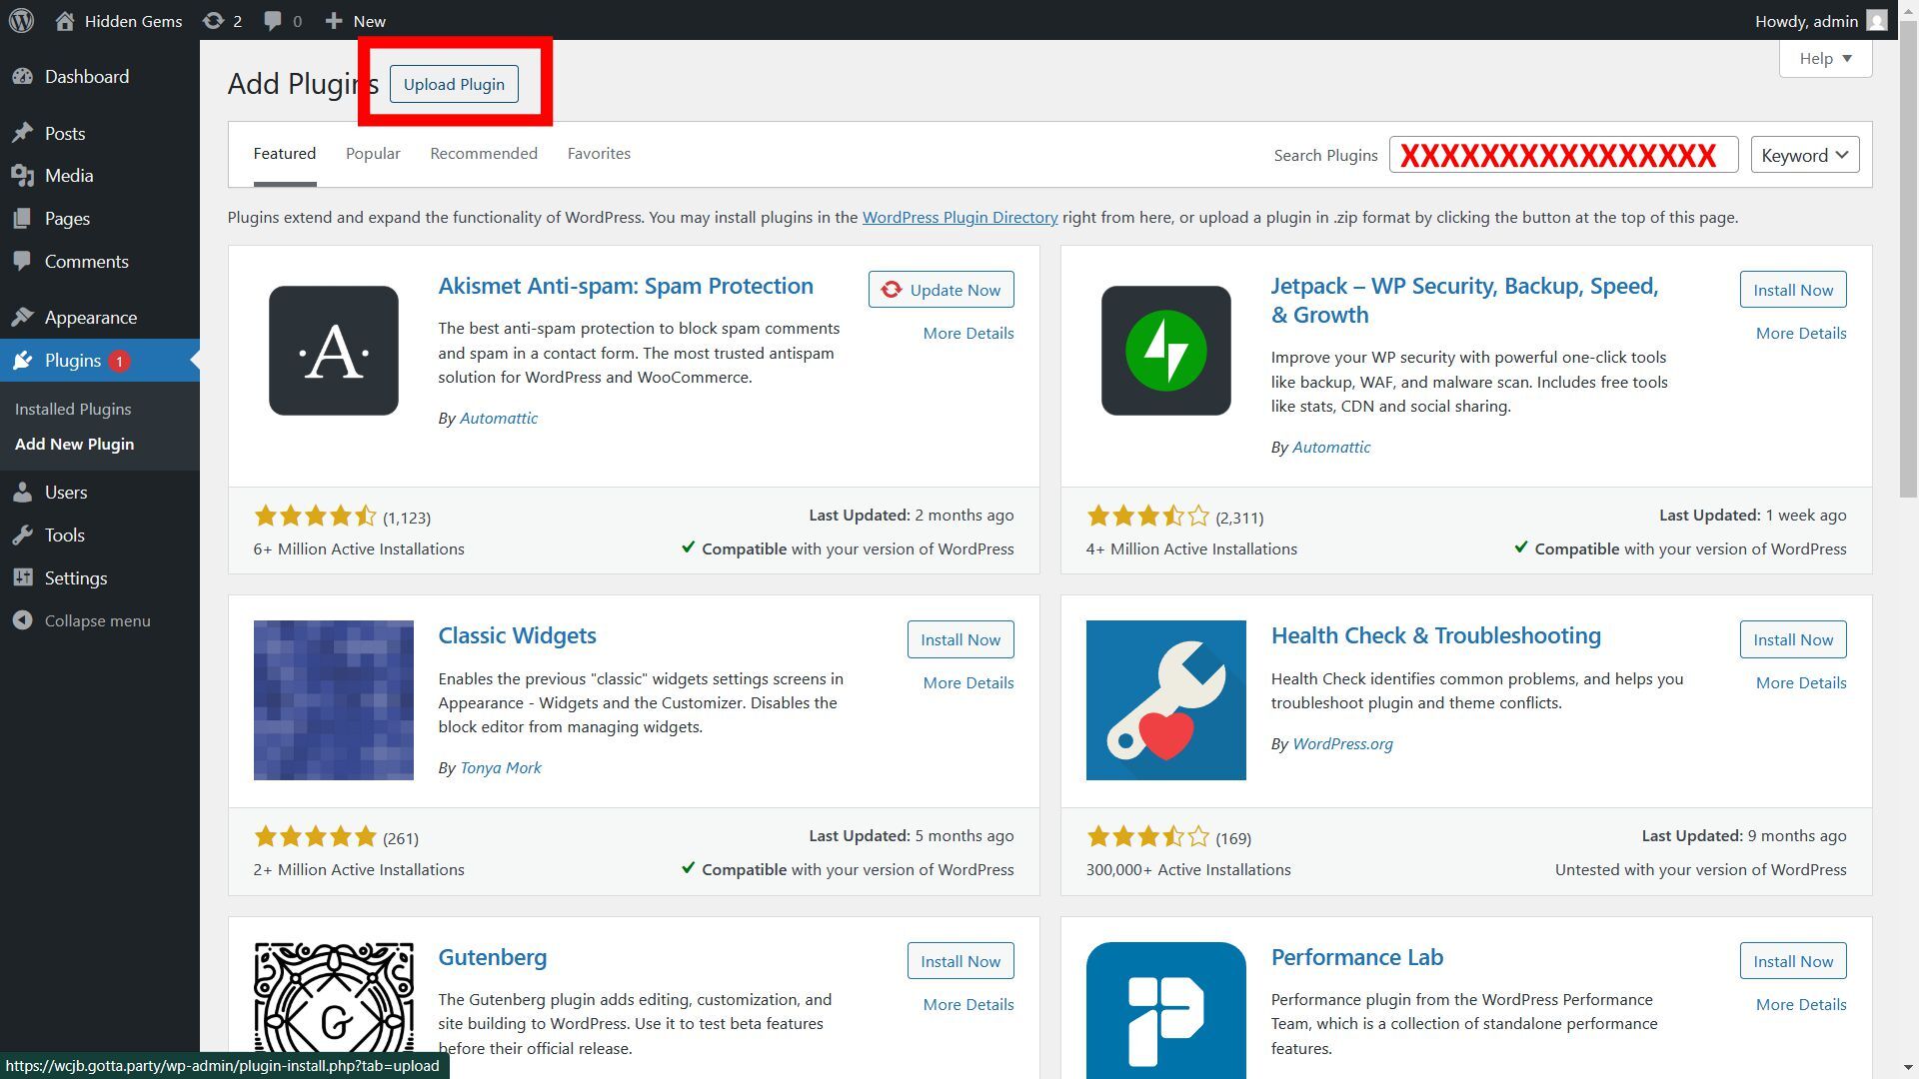Visit the Hidden Gems site home

click(x=118, y=21)
